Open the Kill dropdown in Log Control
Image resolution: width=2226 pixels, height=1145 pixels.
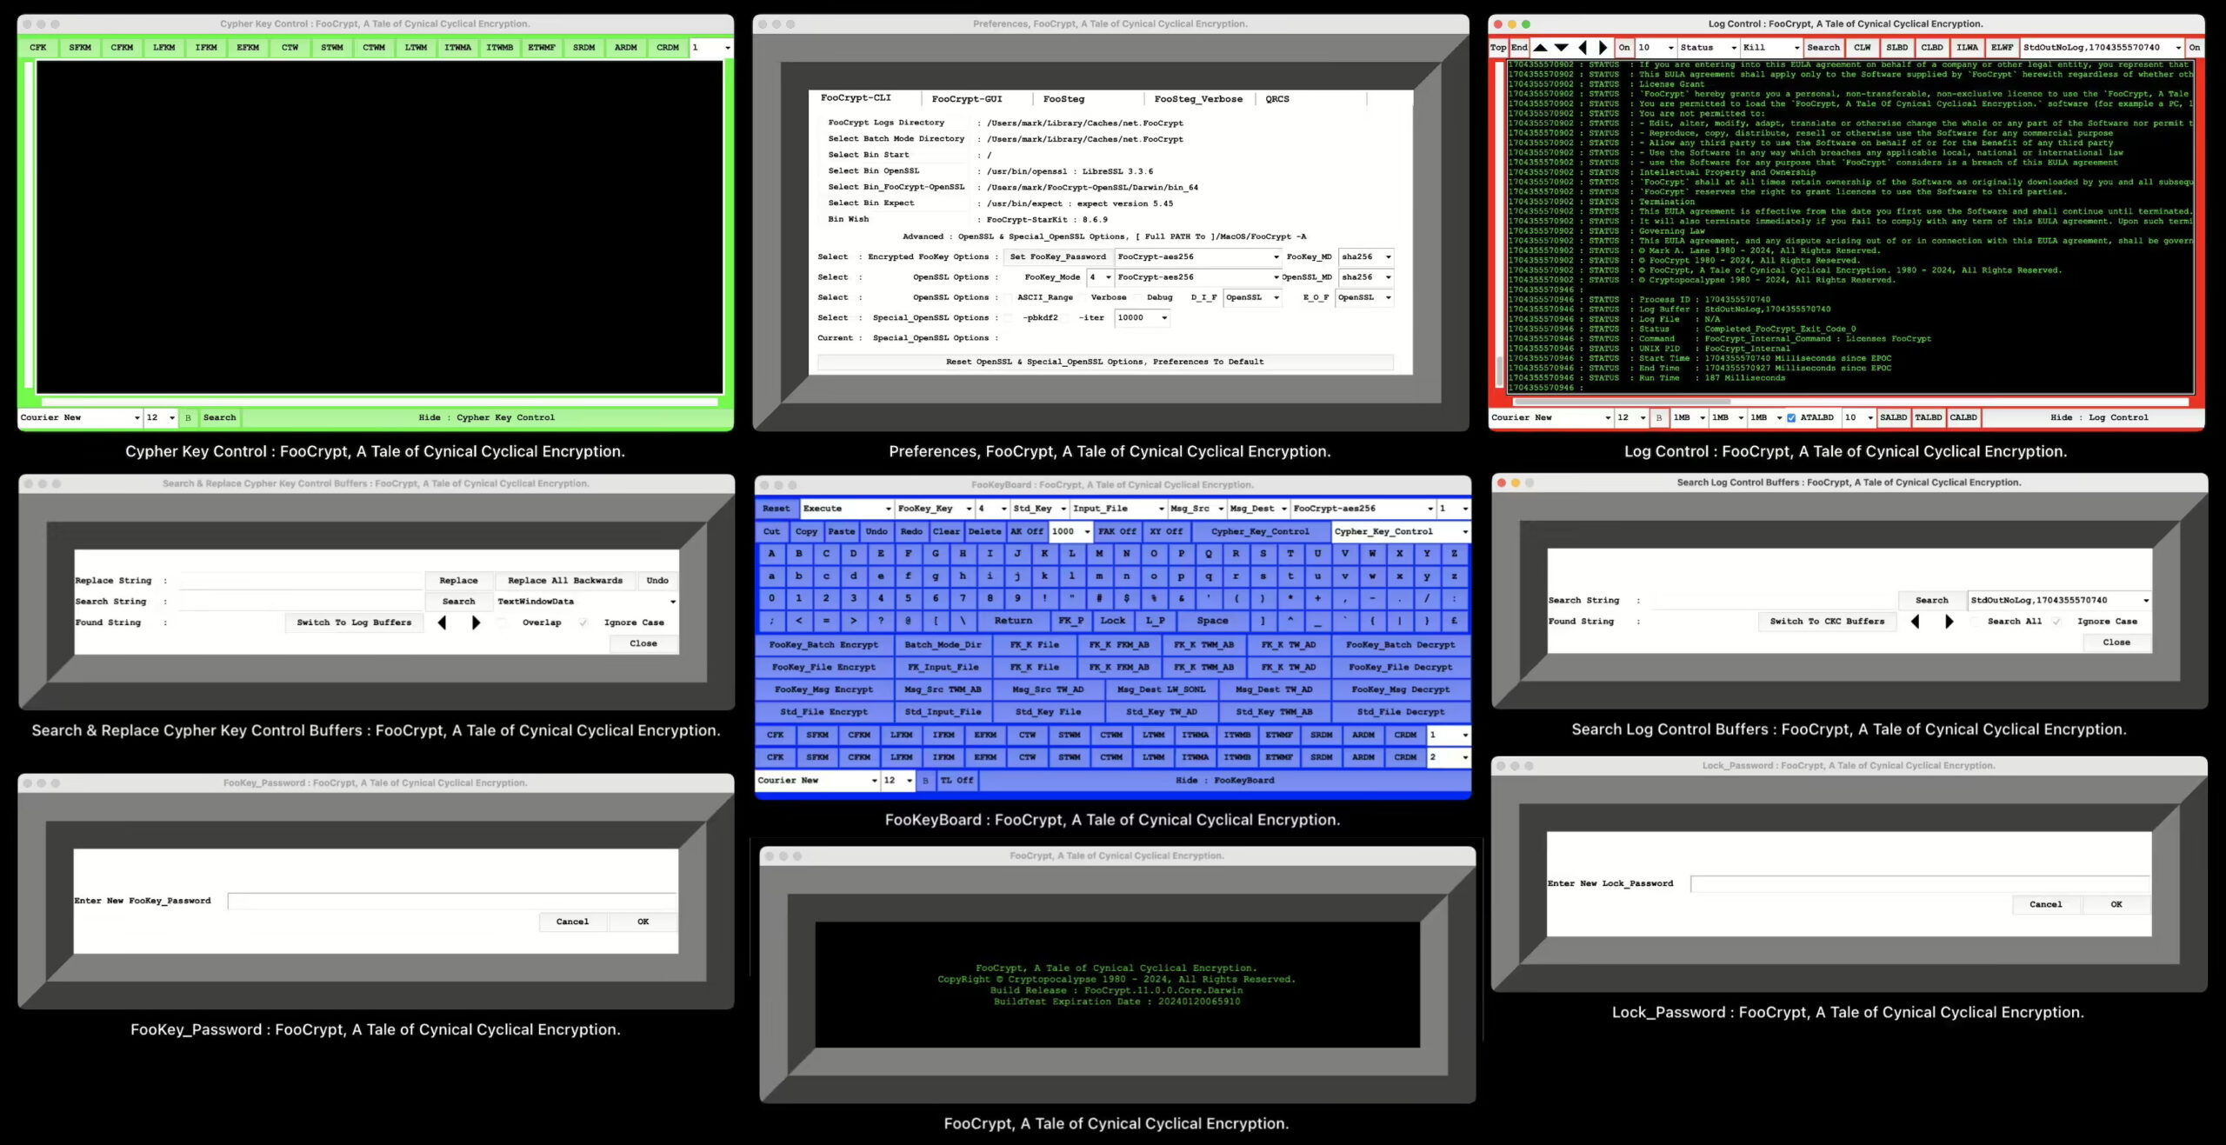[1796, 48]
